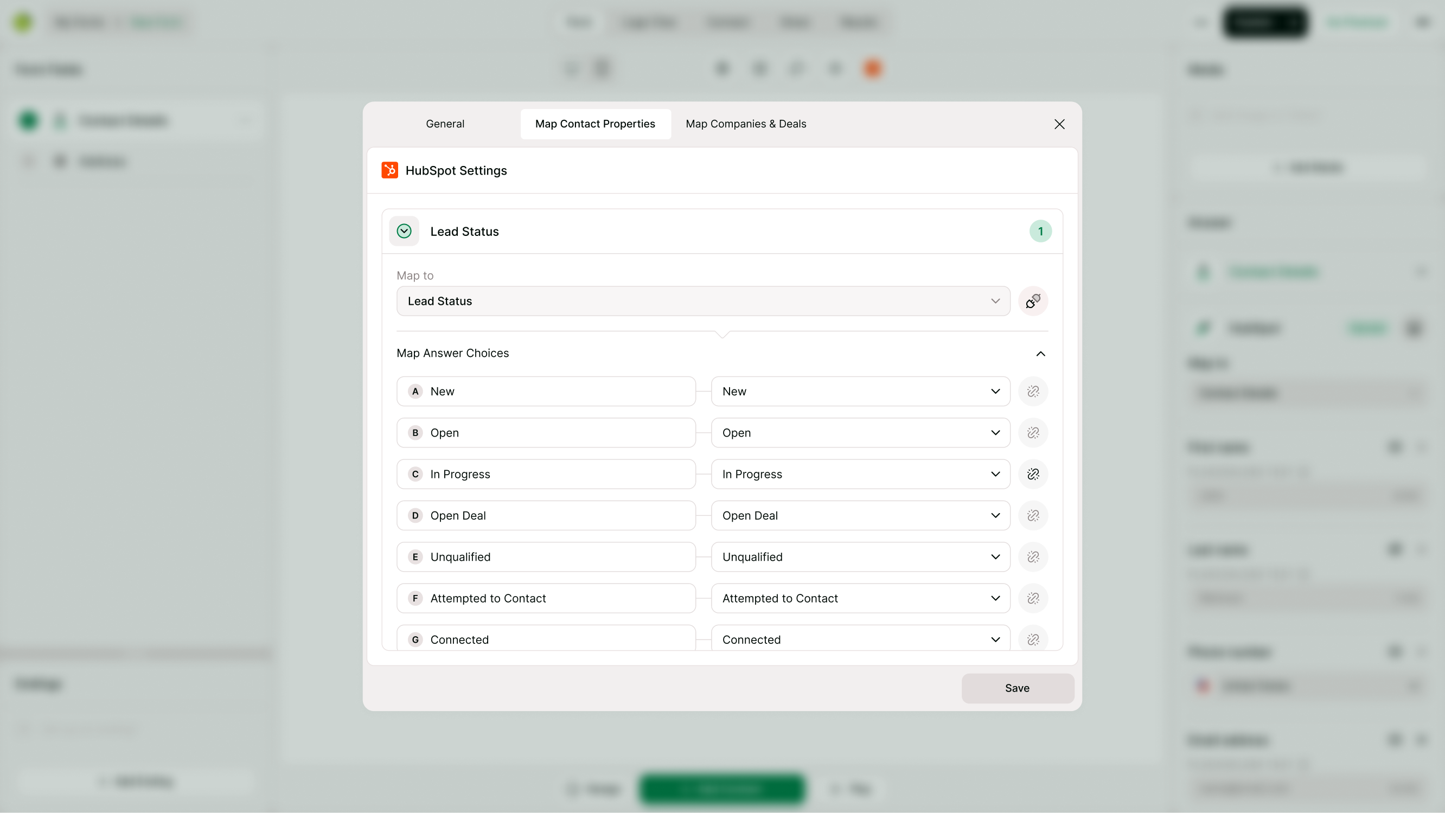
Task: Click the Map to label
Action: (415, 276)
